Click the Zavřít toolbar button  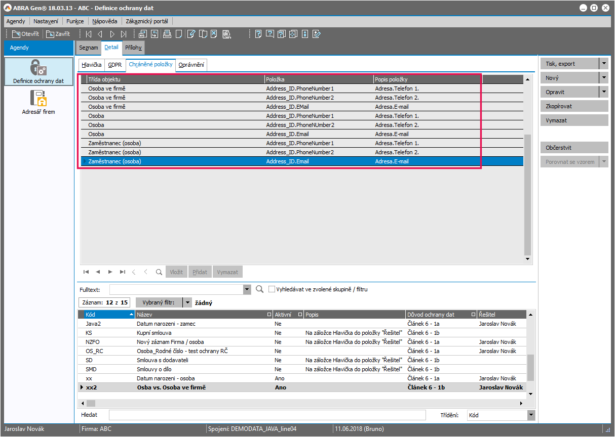[58, 34]
